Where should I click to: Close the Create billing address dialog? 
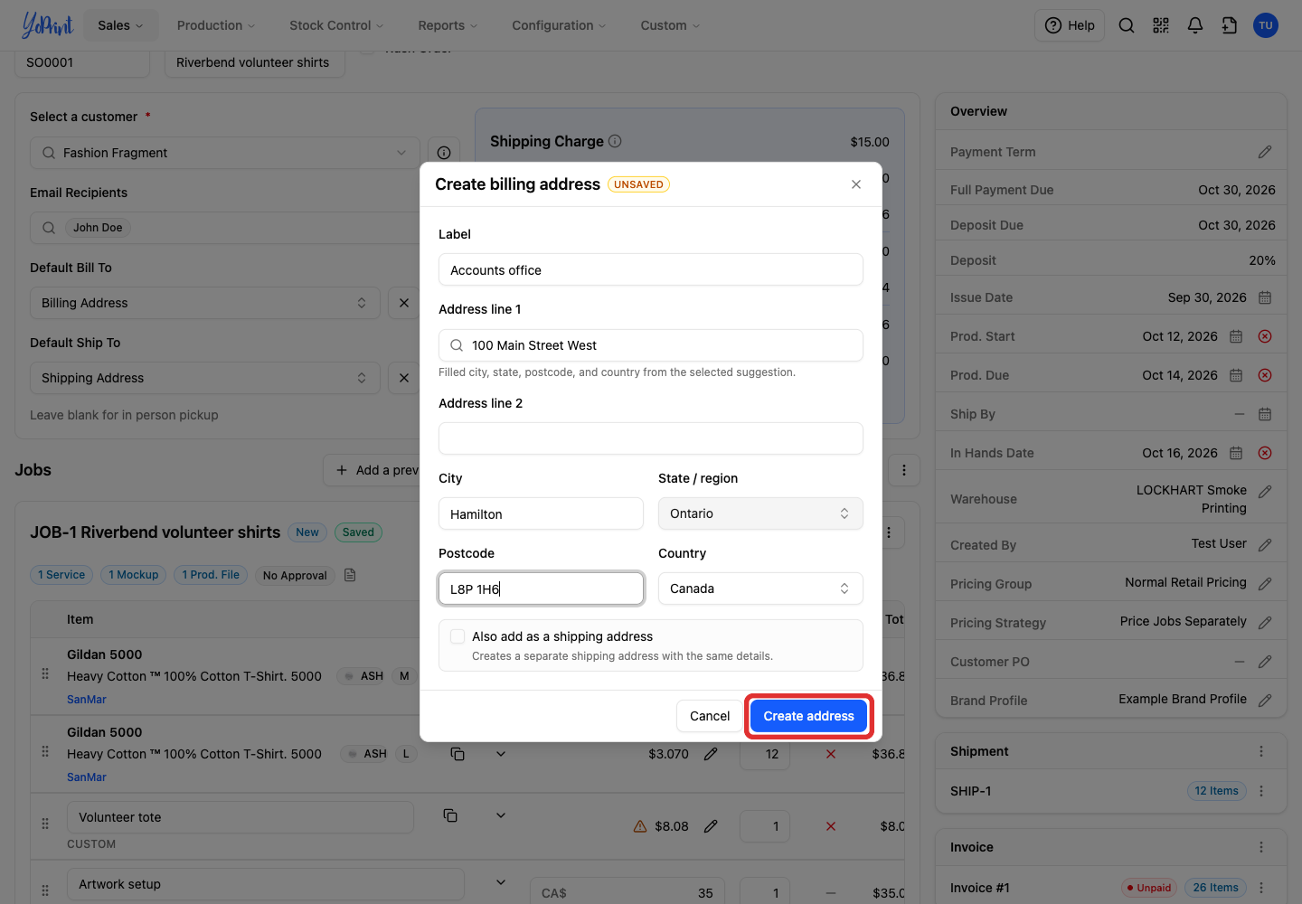tap(856, 184)
